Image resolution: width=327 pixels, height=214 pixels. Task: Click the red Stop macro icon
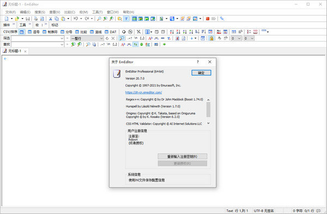[x=208, y=19]
